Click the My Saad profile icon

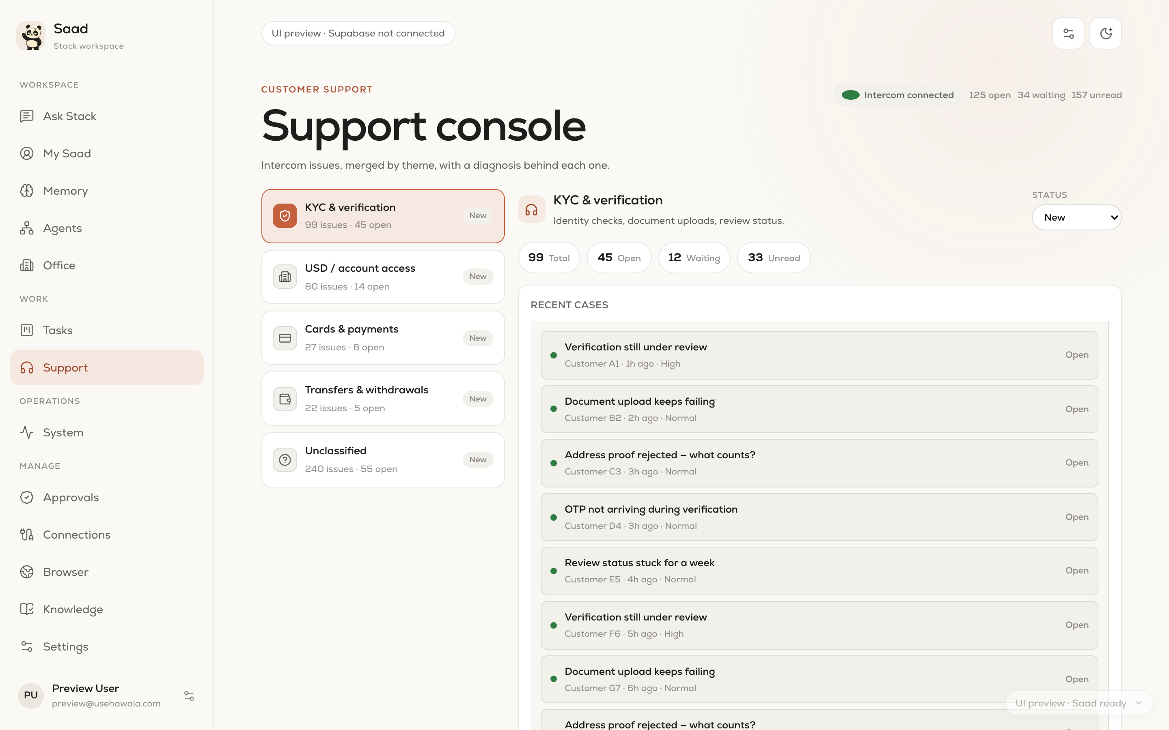click(x=26, y=154)
